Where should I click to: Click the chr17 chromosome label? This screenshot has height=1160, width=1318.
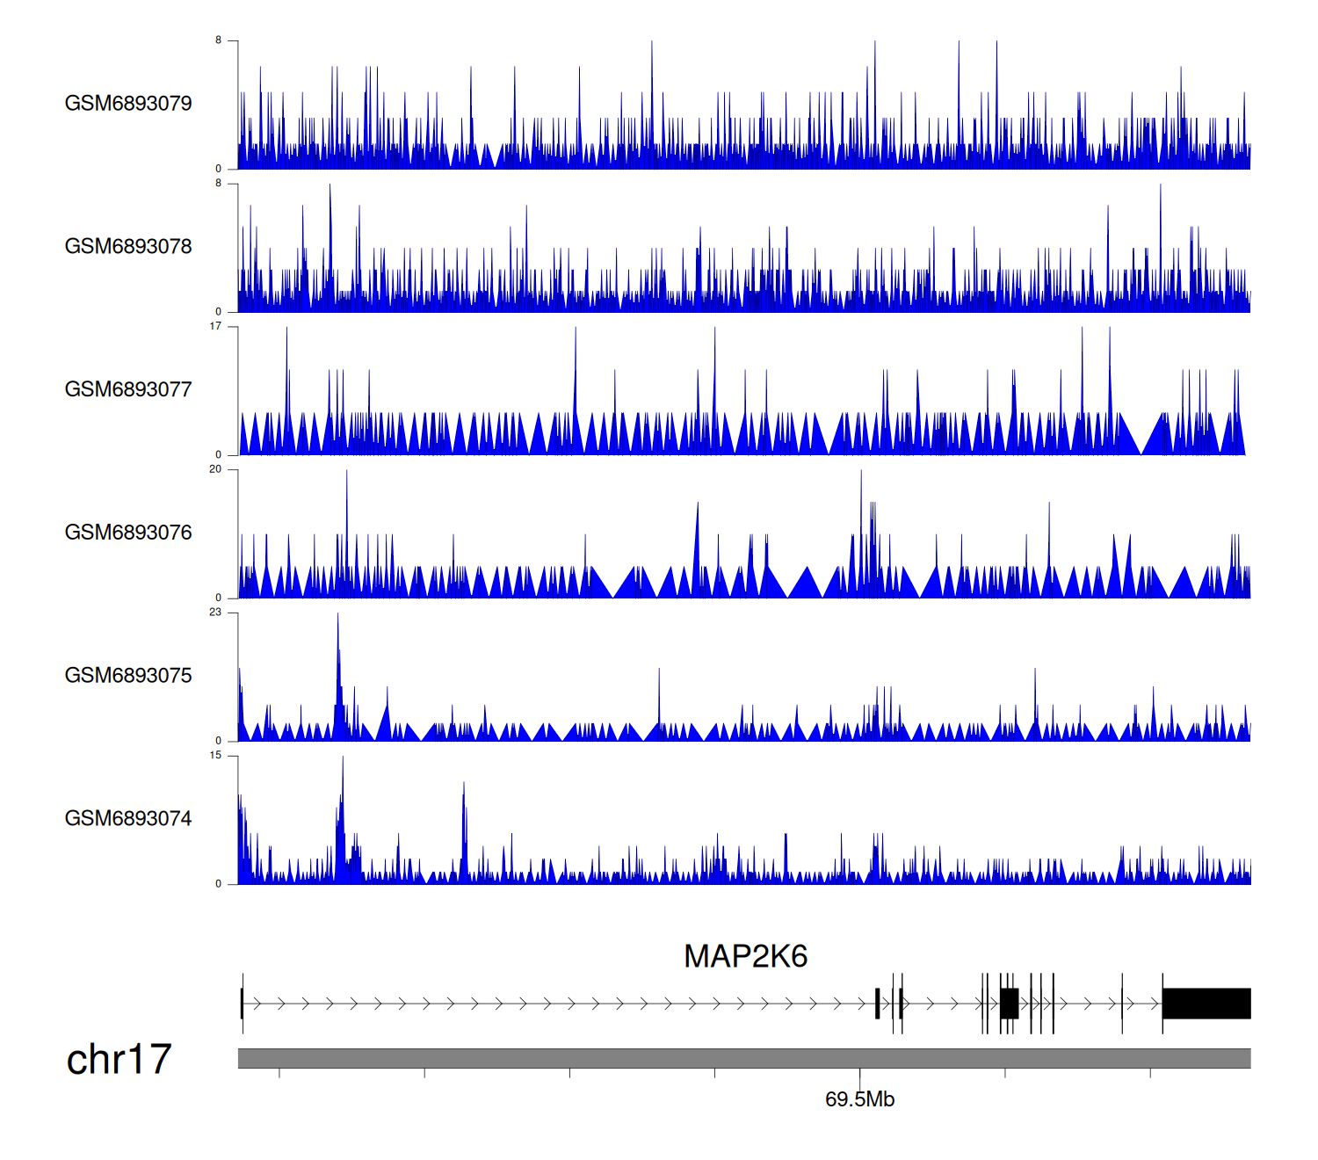click(x=119, y=1060)
